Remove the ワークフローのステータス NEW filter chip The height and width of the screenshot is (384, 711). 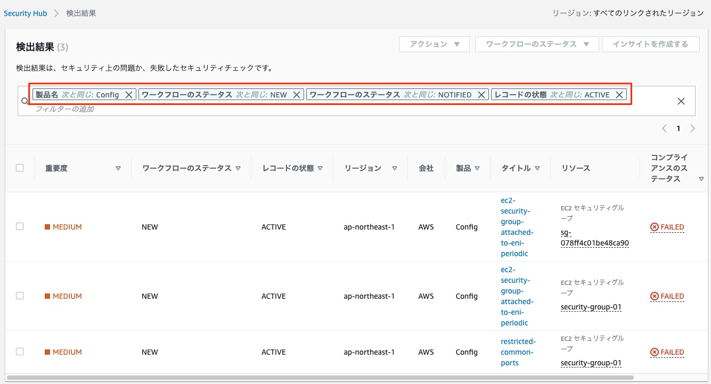297,95
